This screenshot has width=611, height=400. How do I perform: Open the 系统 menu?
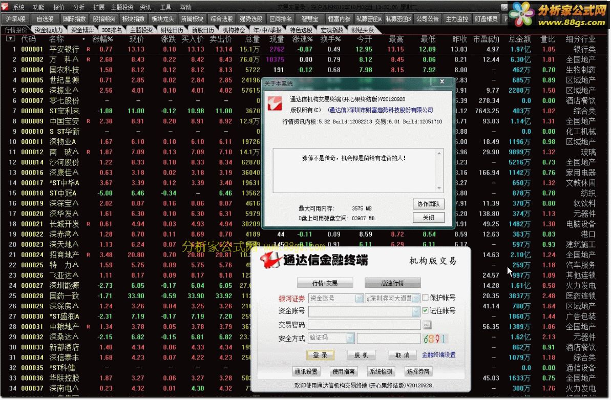19,7
